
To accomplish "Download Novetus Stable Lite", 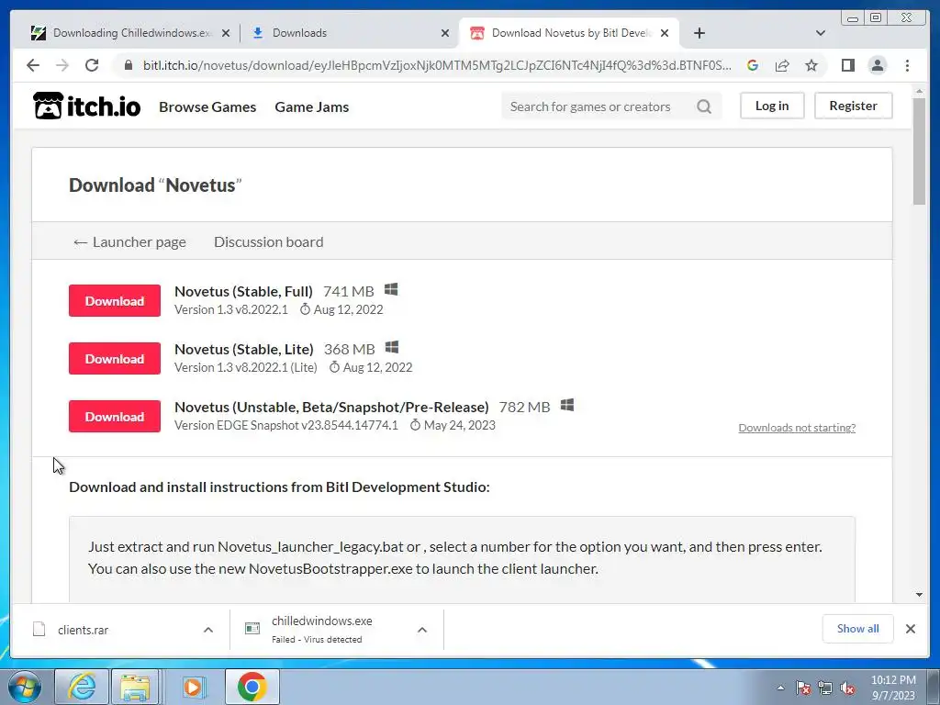I will point(115,359).
